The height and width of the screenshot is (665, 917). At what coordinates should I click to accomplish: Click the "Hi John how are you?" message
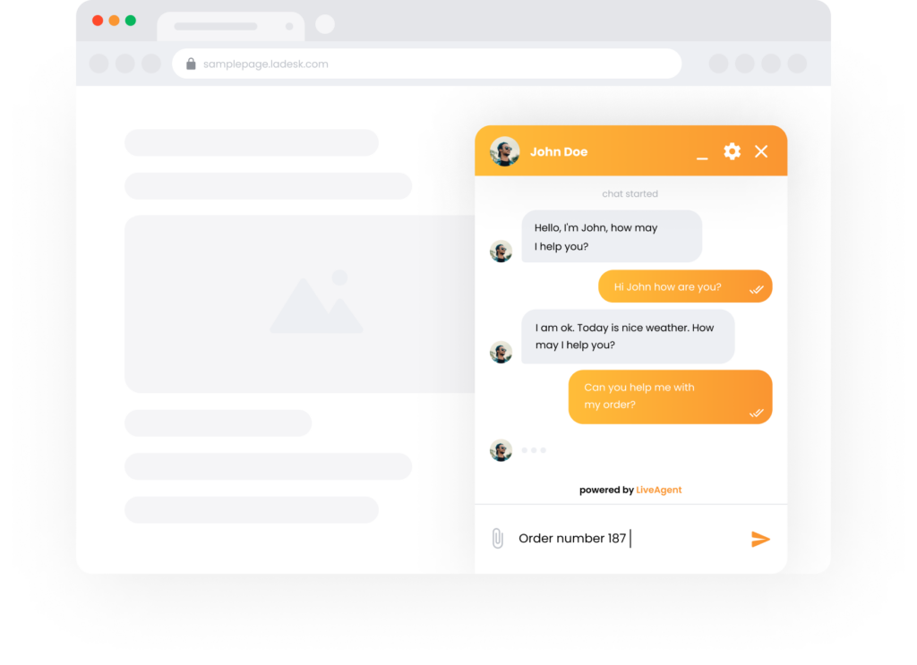[685, 286]
